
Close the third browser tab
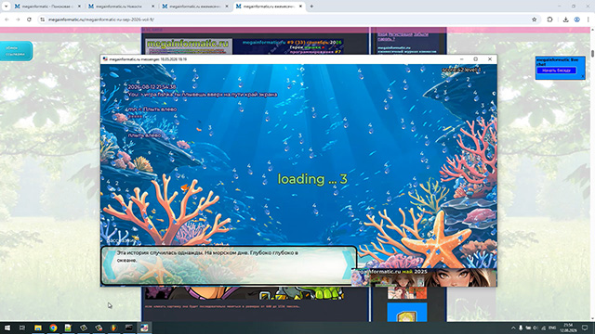pos(227,6)
